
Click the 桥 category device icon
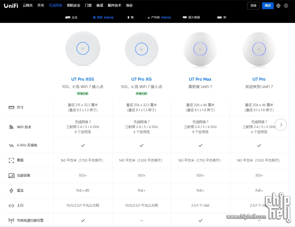point(219,18)
